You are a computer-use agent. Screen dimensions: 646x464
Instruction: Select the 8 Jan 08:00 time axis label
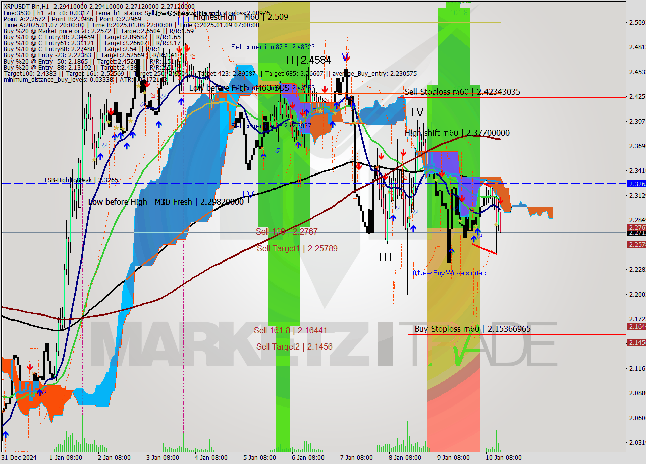click(405, 458)
